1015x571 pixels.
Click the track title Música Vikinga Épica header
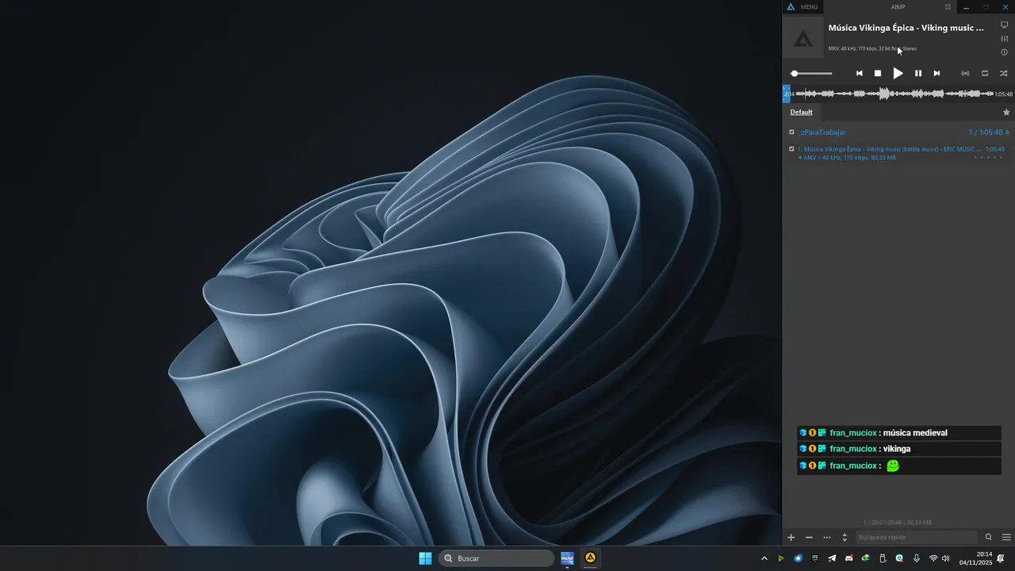coord(906,28)
